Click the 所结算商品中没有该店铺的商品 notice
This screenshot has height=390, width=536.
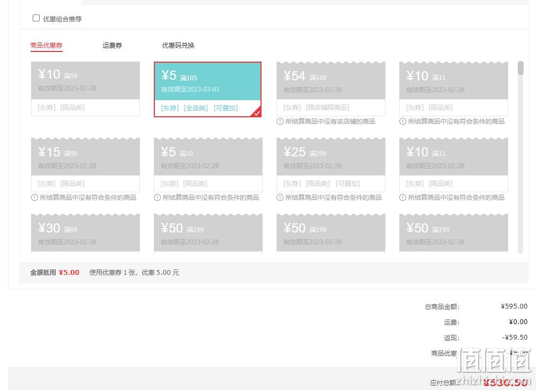coord(330,121)
